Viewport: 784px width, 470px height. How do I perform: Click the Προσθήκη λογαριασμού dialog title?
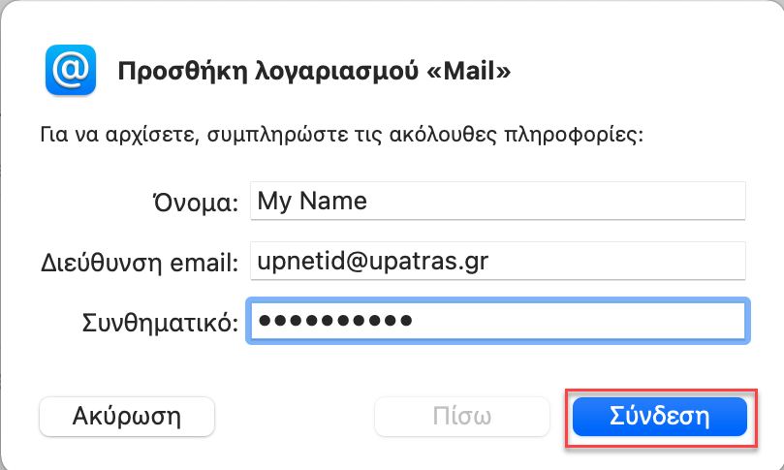pos(314,71)
